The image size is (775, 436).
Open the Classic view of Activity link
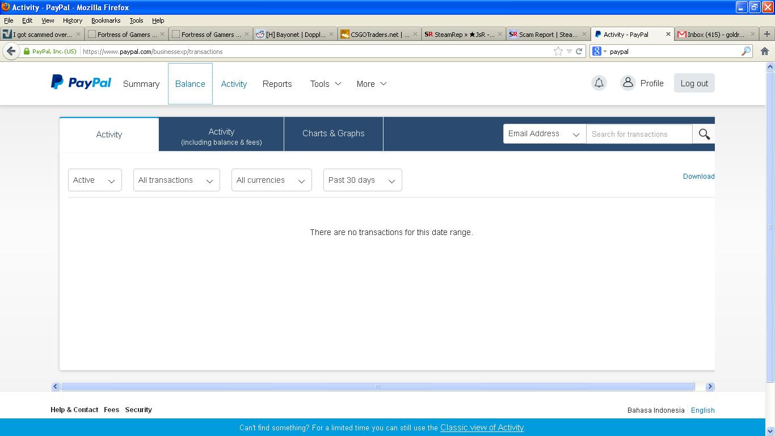(x=482, y=427)
